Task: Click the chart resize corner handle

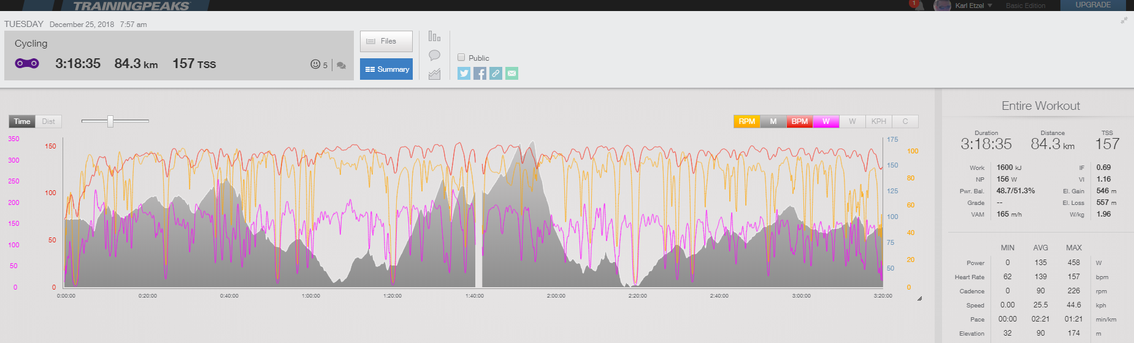Action: pos(919,298)
